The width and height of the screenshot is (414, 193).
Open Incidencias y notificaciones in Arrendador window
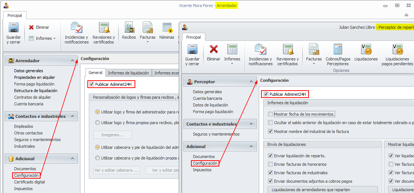pyautogui.click(x=77, y=34)
